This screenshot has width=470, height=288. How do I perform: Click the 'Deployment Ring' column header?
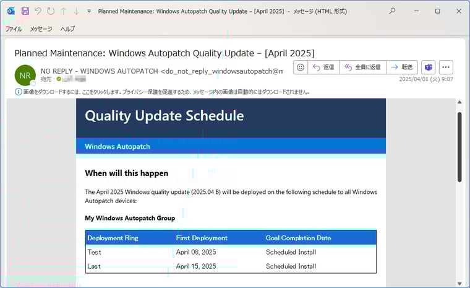113,238
